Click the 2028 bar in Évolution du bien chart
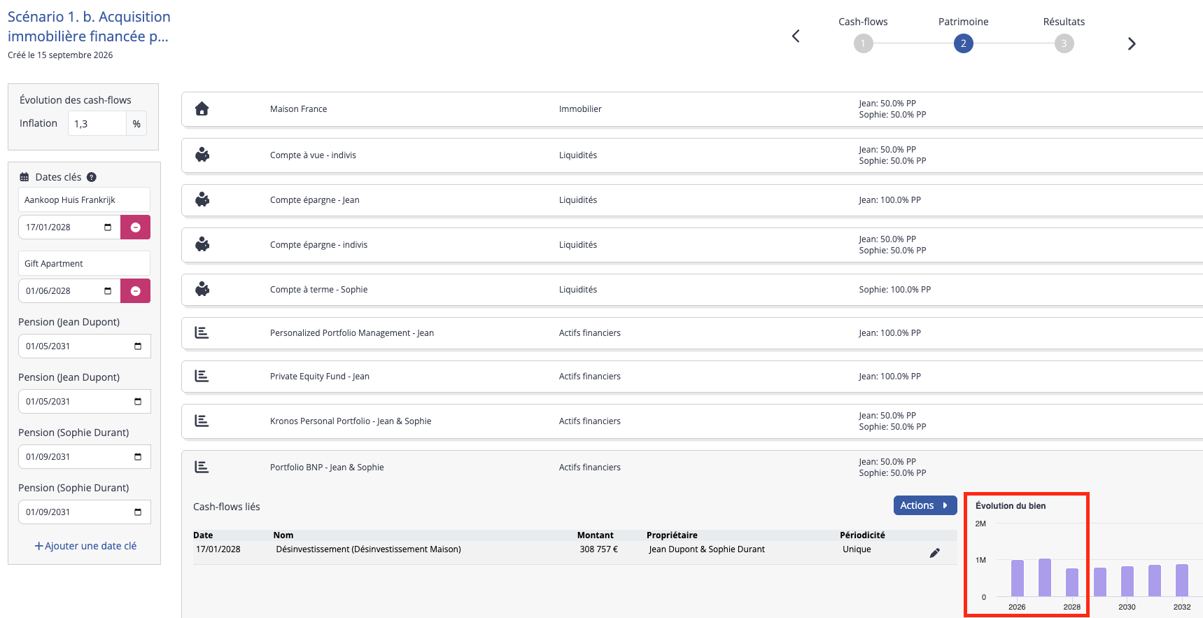This screenshot has width=1203, height=618. [x=1071, y=582]
